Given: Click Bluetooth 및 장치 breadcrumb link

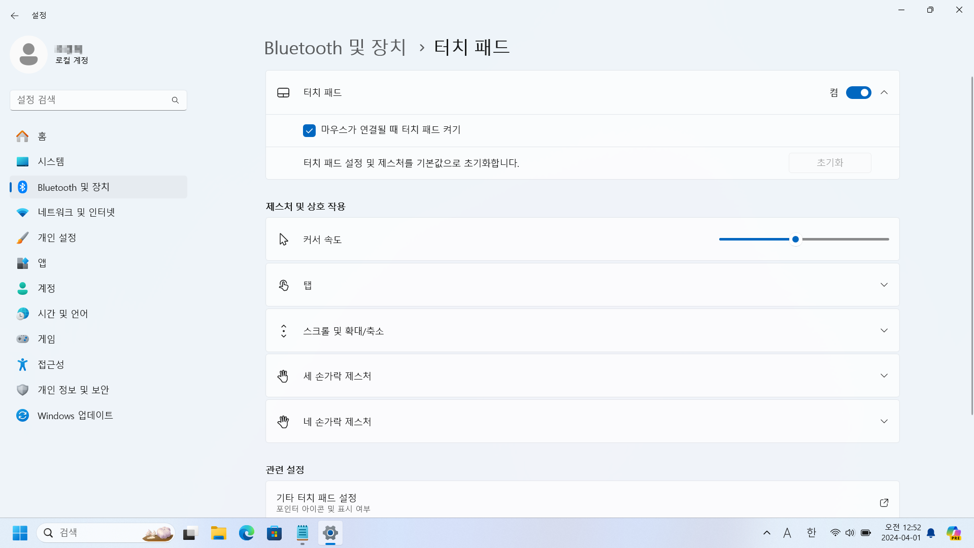Looking at the screenshot, I should [335, 48].
